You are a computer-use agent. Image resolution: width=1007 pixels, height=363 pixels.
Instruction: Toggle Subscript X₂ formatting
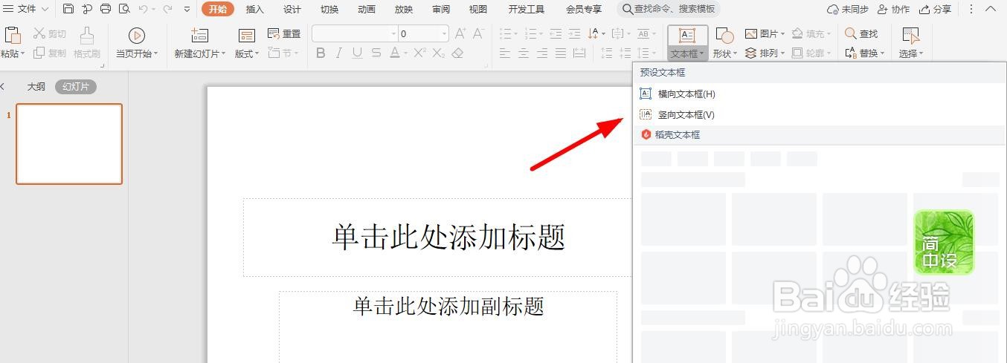click(x=439, y=53)
